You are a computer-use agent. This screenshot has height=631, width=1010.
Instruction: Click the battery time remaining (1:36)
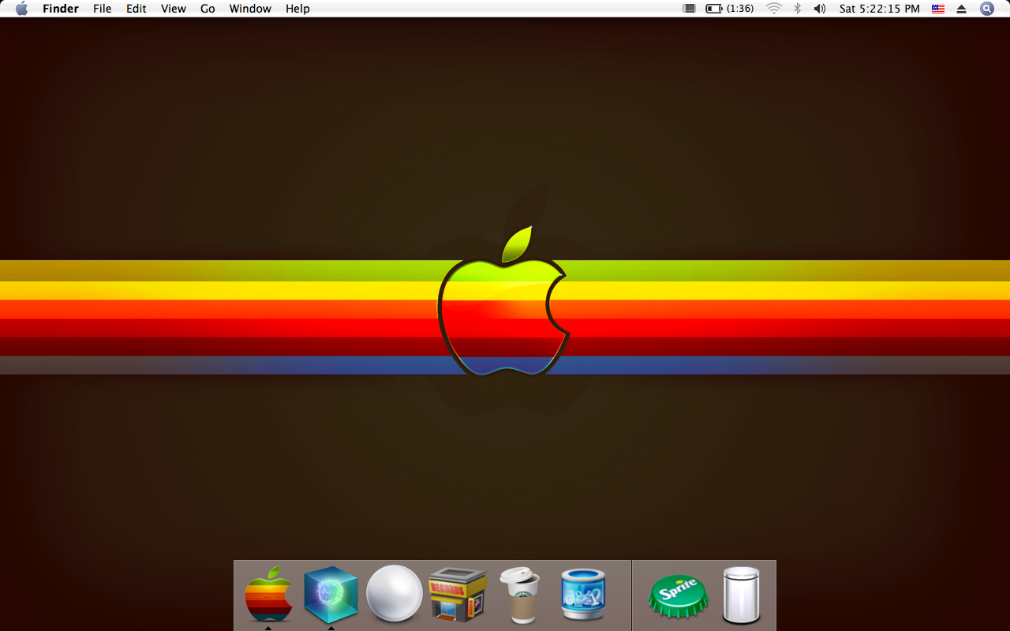pos(740,9)
